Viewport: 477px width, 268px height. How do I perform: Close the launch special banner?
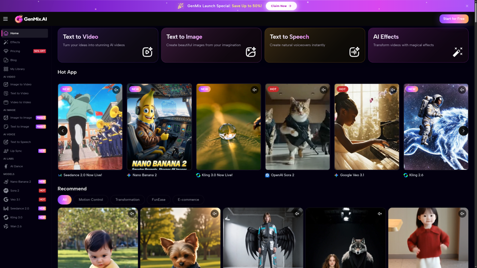[467, 6]
